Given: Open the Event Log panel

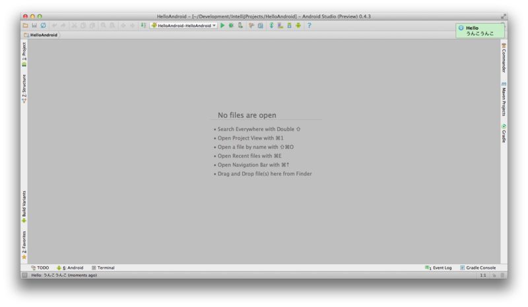Looking at the screenshot, I should tap(438, 267).
